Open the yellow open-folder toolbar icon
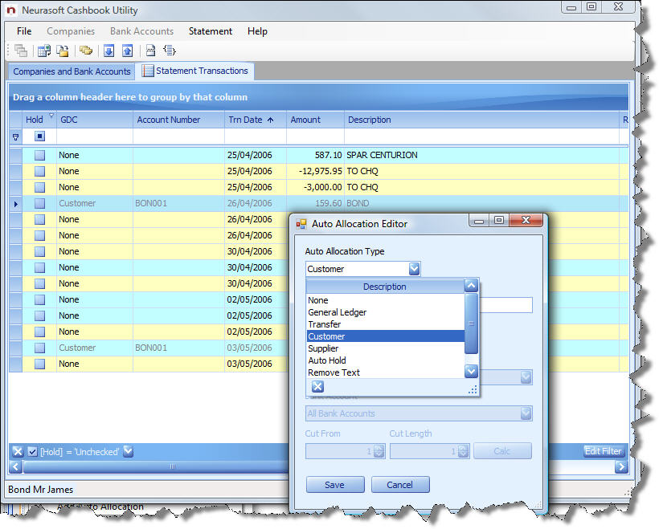The height and width of the screenshot is (529, 659). click(63, 50)
